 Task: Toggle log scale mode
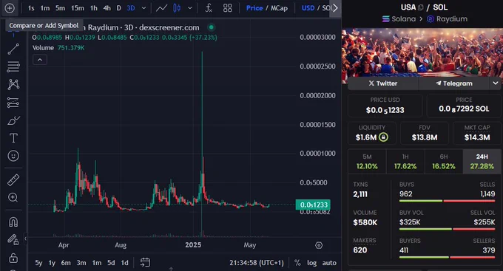[x=311, y=263]
